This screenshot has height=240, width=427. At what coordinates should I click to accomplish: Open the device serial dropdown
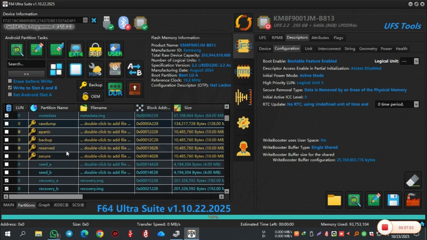click(85, 20)
